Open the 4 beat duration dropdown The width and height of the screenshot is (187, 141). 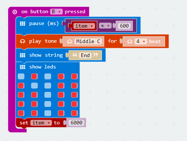(141, 41)
